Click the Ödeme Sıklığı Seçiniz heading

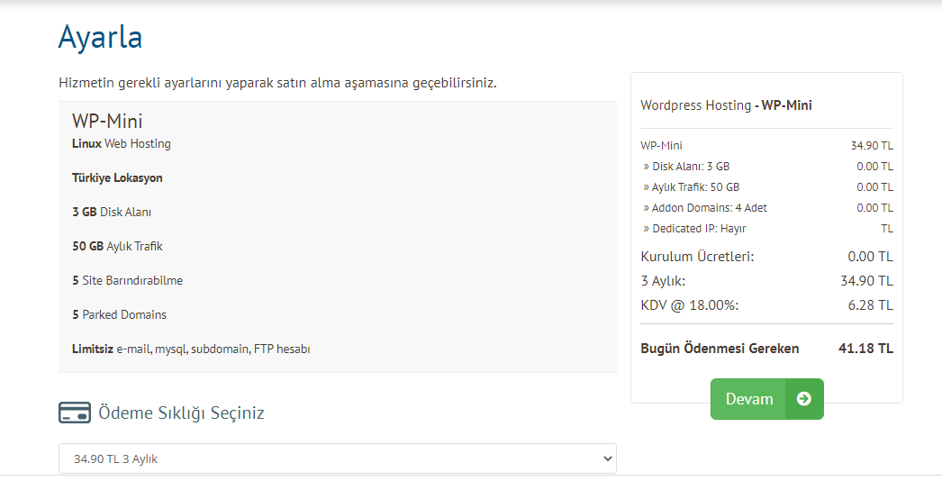(181, 413)
